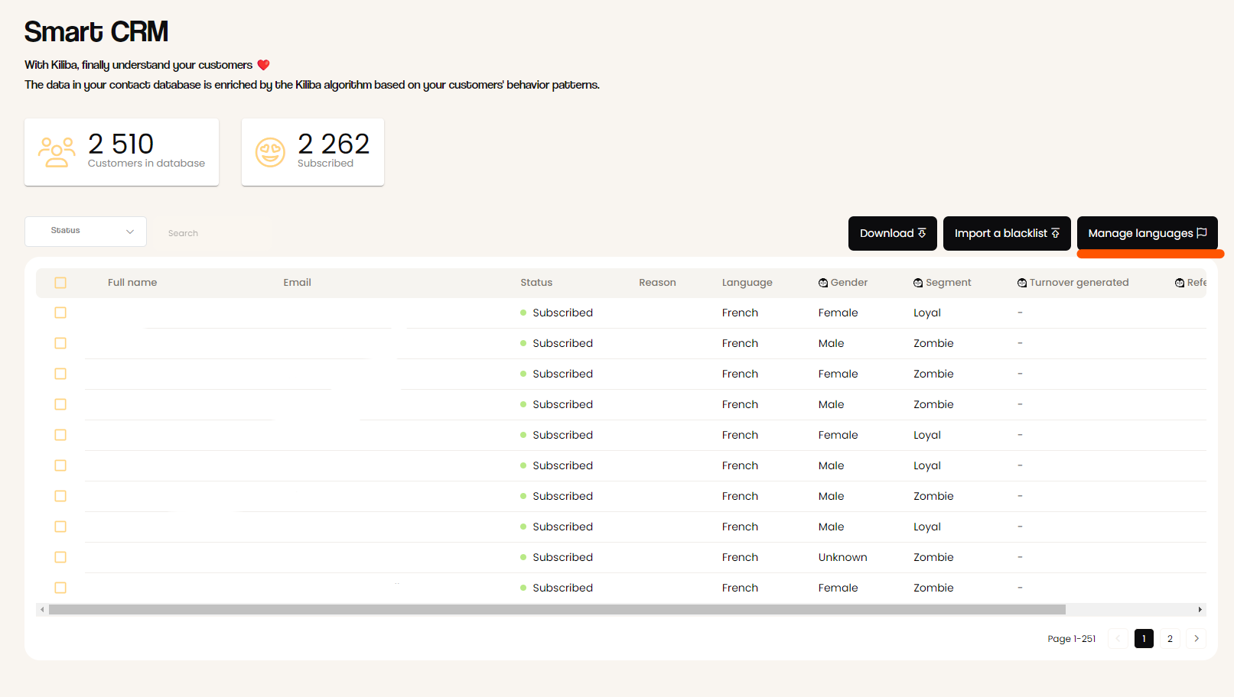Open the Status filter dropdown
This screenshot has height=697, width=1234.
click(x=86, y=232)
